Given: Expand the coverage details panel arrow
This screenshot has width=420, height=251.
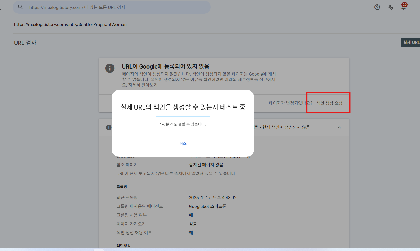Looking at the screenshot, I should point(339,127).
